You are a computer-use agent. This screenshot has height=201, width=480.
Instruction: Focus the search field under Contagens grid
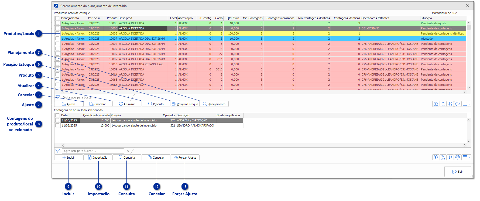tap(93, 151)
